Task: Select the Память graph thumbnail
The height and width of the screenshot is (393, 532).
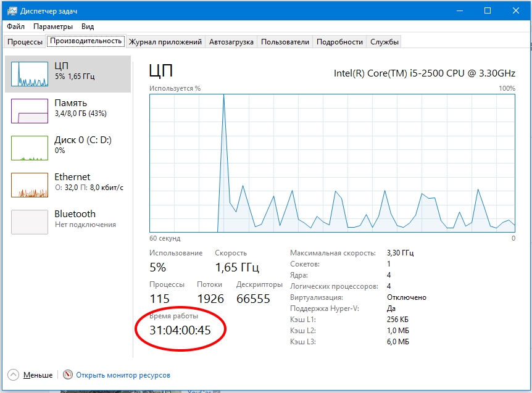Action: pyautogui.click(x=30, y=111)
